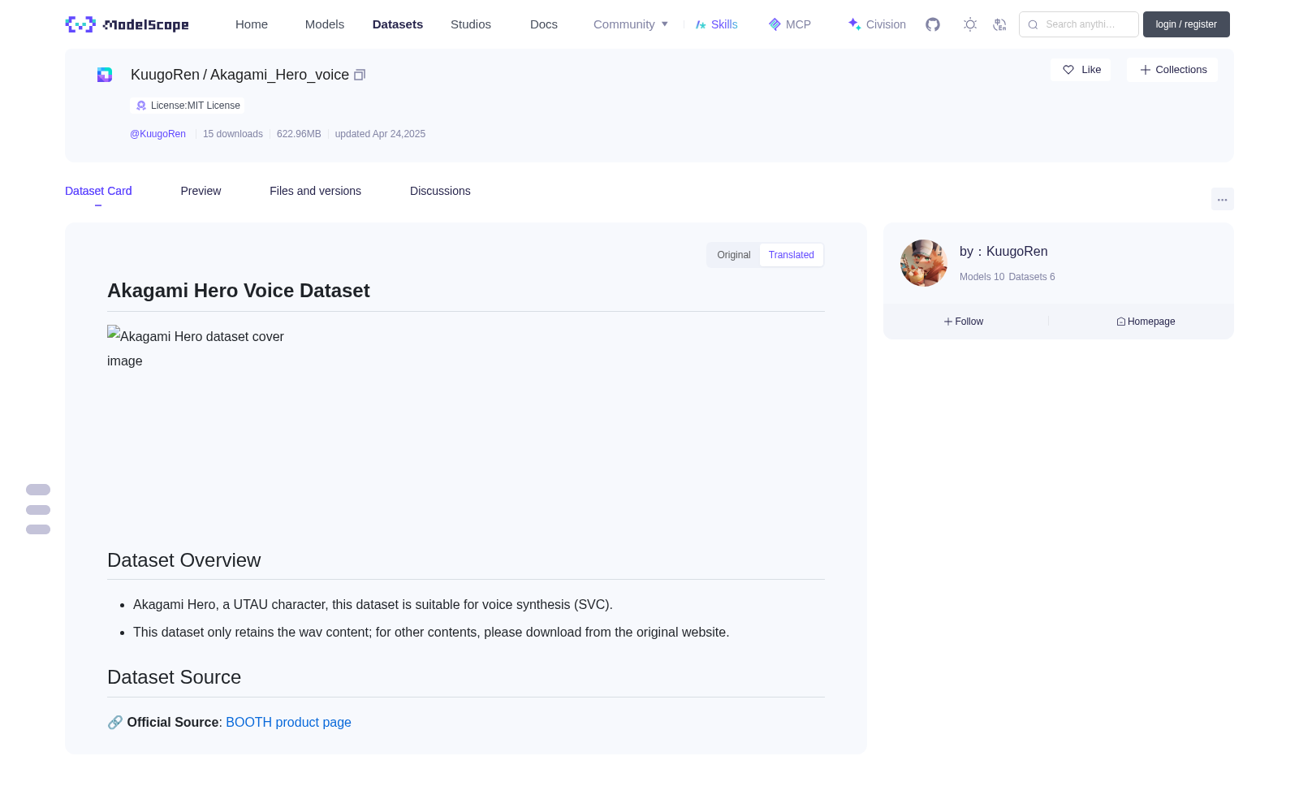Click the ModelScope logo
This screenshot has width=1299, height=812.
[127, 24]
